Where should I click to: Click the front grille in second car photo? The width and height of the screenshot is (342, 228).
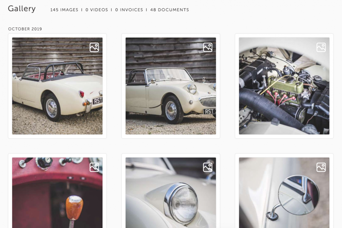tap(208, 102)
